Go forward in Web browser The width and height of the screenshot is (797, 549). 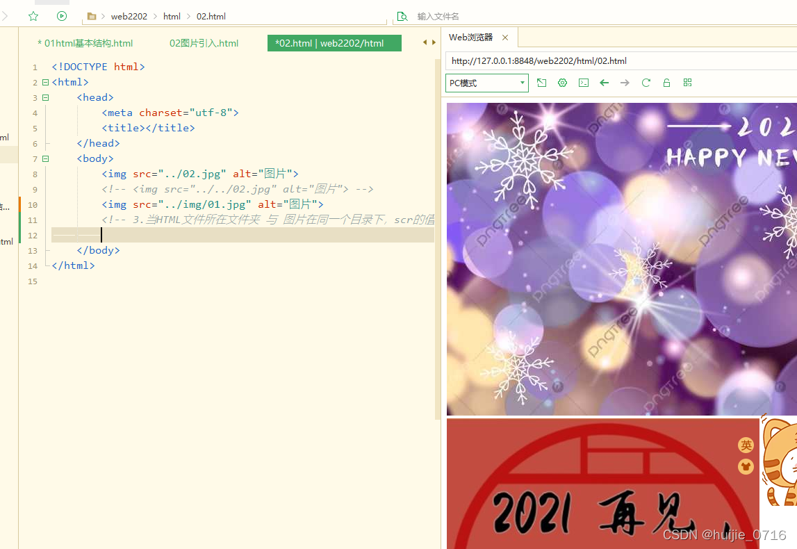pos(625,83)
